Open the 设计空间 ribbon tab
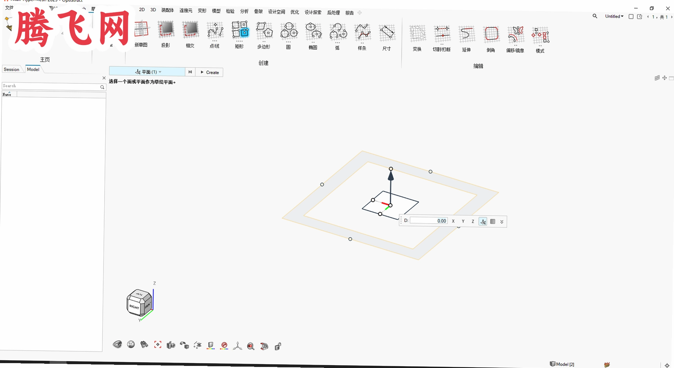The width and height of the screenshot is (674, 368). pyautogui.click(x=277, y=12)
